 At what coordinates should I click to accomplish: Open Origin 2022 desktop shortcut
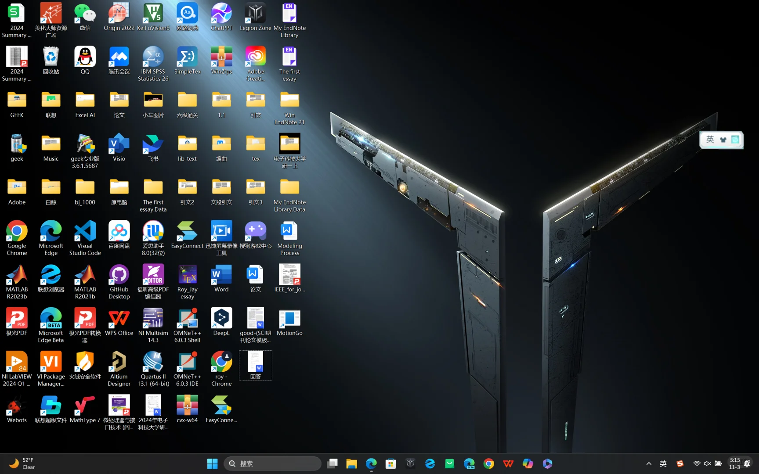coord(119,17)
